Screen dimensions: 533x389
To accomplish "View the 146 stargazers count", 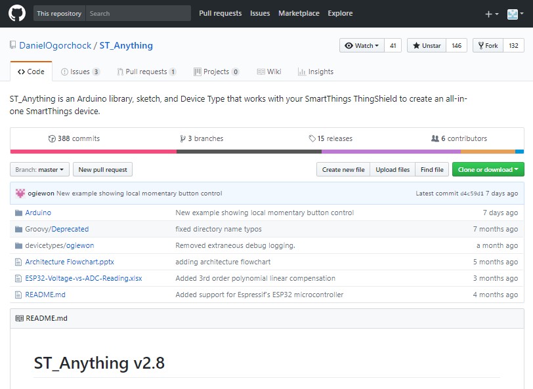I will point(456,45).
